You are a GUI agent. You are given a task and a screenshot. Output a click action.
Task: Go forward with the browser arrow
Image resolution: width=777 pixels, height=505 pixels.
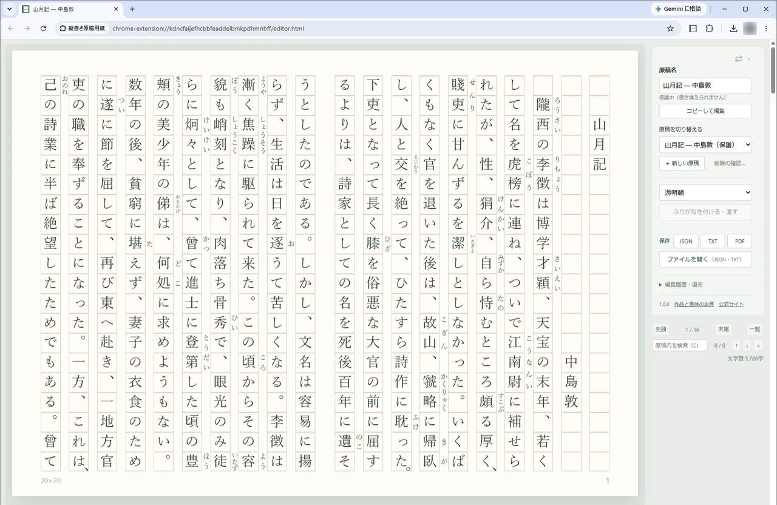[x=27, y=29]
